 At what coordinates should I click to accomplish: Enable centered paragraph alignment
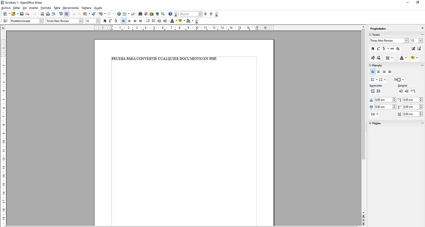[129, 21]
